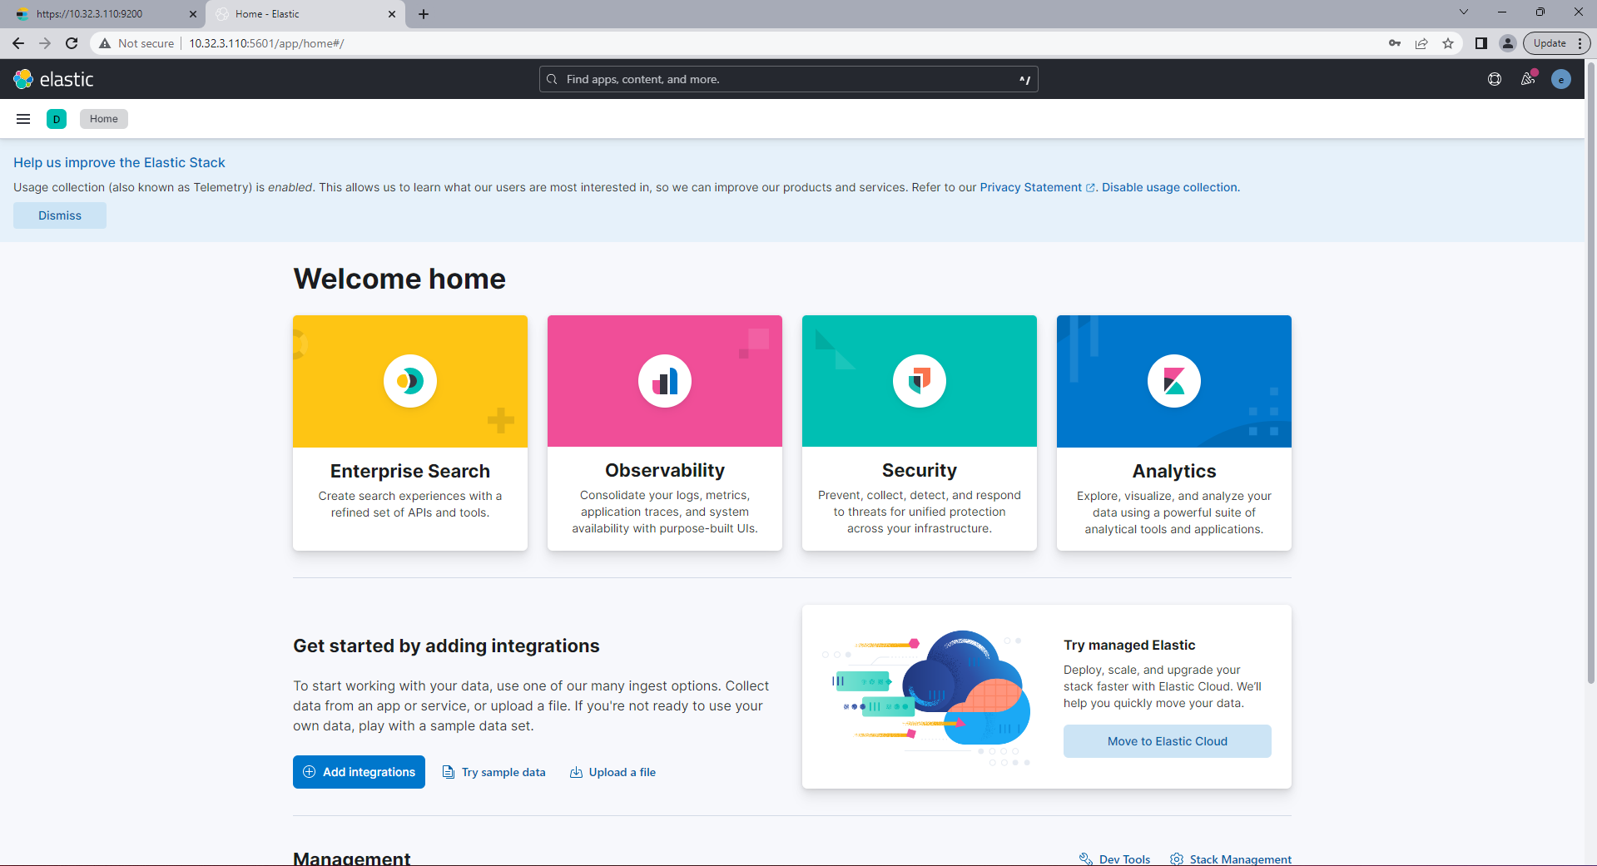Click Disable usage collection link

pos(1170,187)
